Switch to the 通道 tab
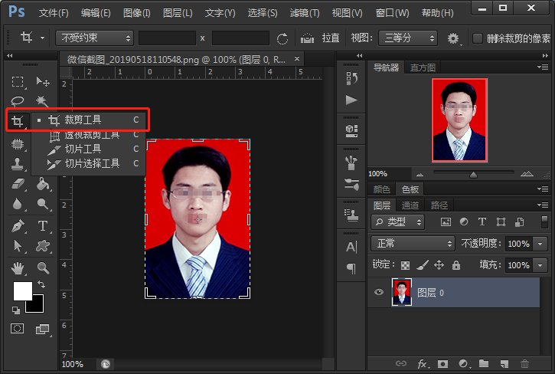Viewport: 555px width, 374px height. pyautogui.click(x=410, y=205)
